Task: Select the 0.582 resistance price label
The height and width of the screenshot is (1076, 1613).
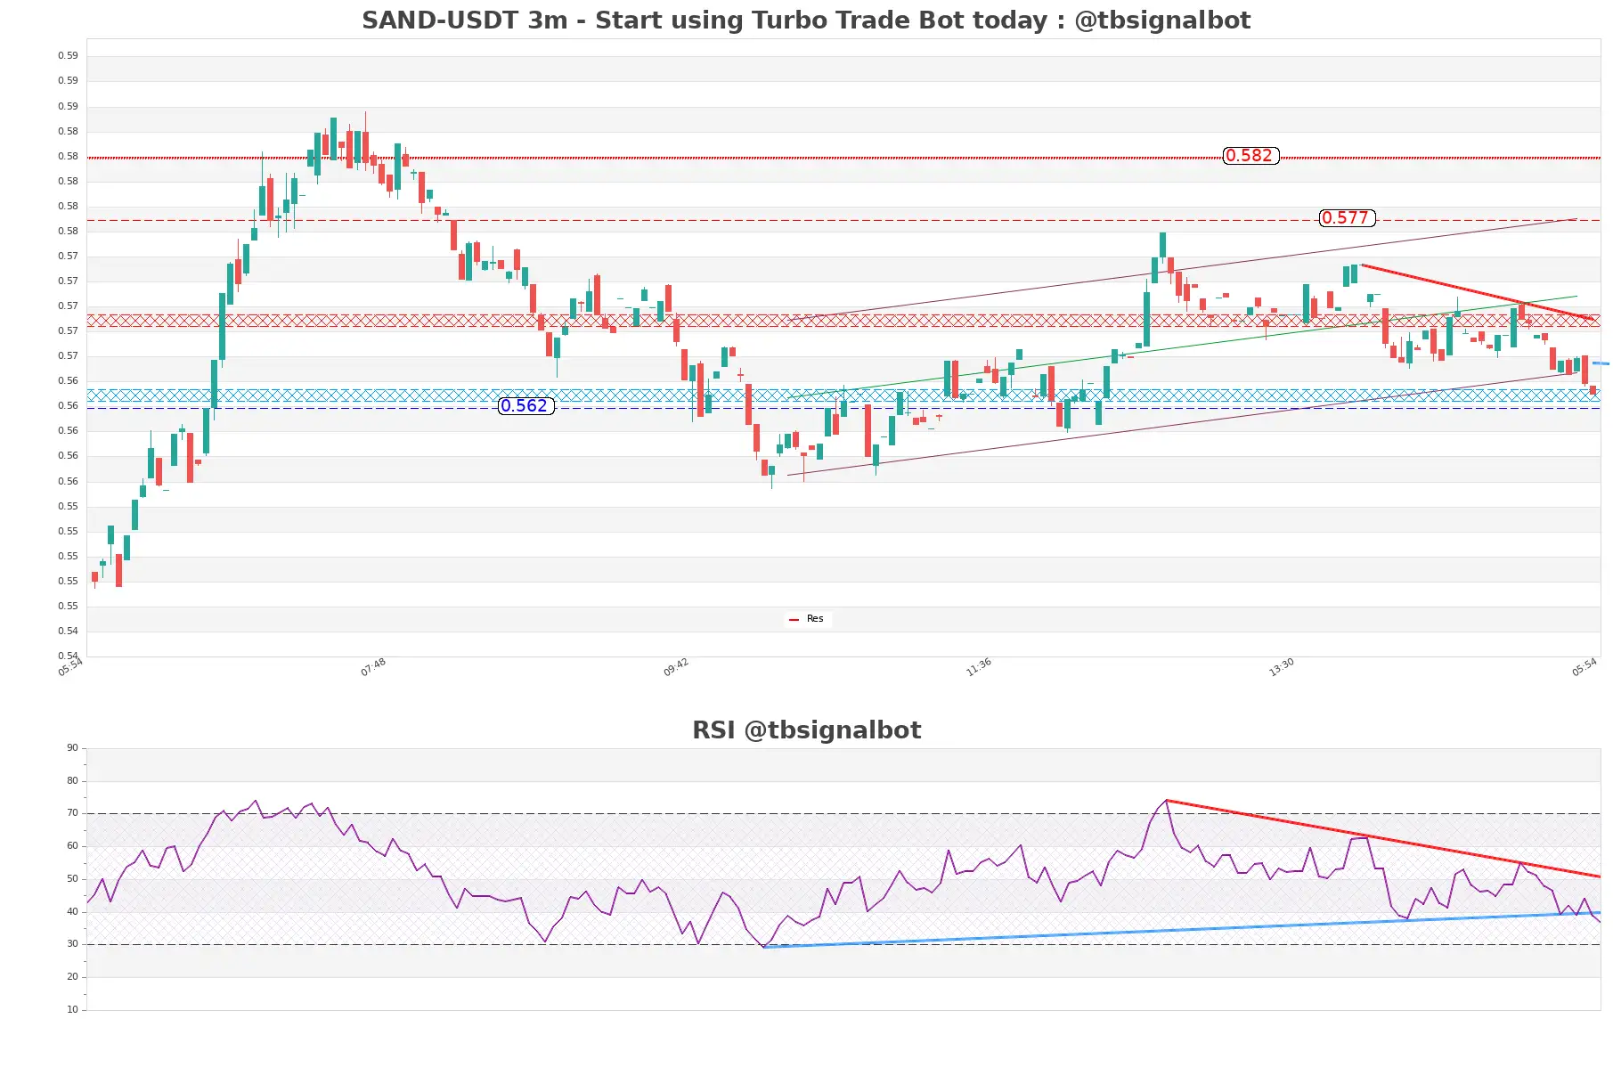Action: click(x=1250, y=156)
